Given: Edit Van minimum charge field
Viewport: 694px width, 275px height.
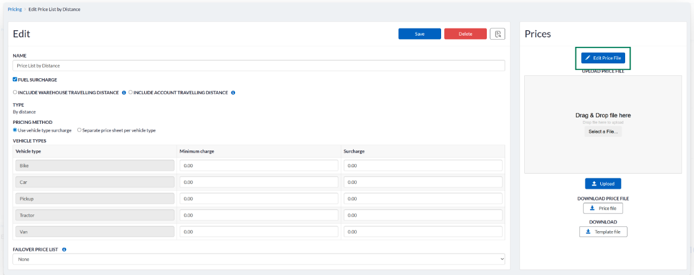Looking at the screenshot, I should [x=259, y=232].
